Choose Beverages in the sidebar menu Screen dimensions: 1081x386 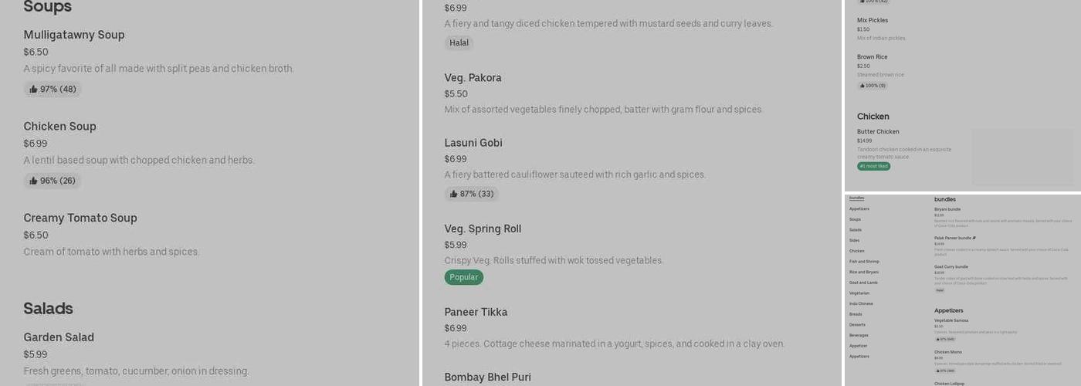pos(859,335)
